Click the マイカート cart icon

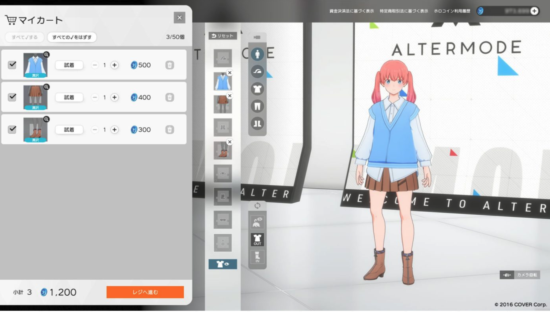pyautogui.click(x=10, y=20)
